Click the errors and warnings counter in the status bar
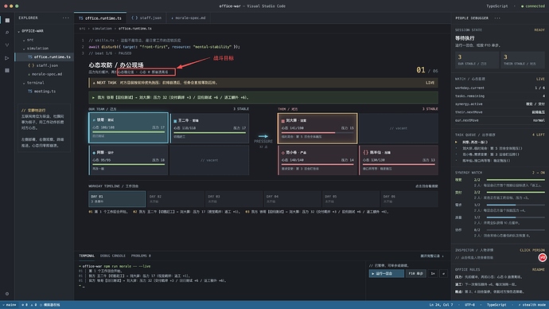The width and height of the screenshot is (549, 309). 29,305
